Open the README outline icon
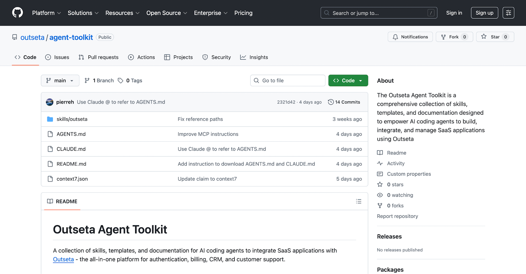The image size is (526, 274). (359, 201)
